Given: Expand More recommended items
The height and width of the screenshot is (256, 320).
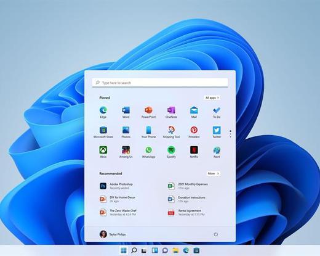Looking at the screenshot, I should click(x=214, y=173).
